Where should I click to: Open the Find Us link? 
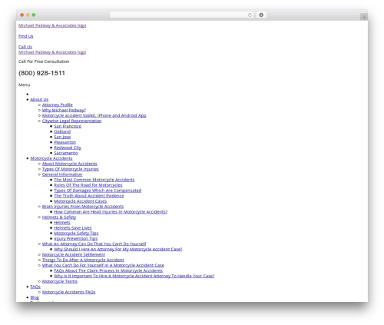click(x=26, y=36)
